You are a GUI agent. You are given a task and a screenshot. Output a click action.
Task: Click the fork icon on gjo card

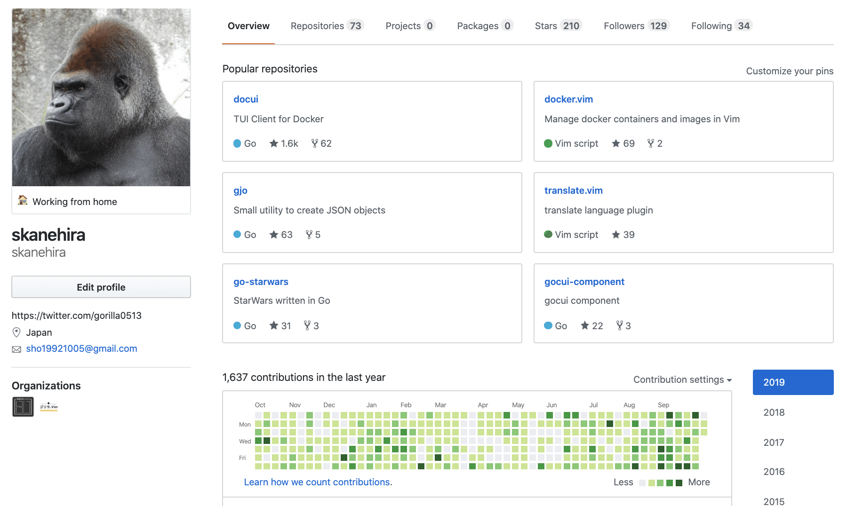point(309,235)
